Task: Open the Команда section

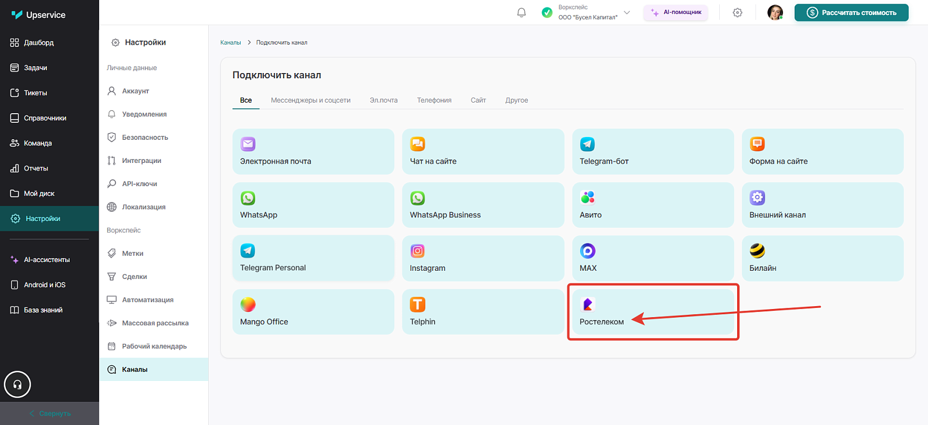Action: pyautogui.click(x=49, y=143)
